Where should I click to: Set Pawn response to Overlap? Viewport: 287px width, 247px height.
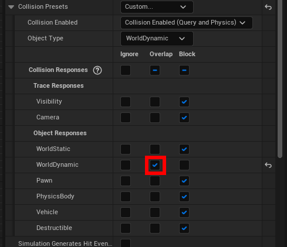tap(155, 181)
